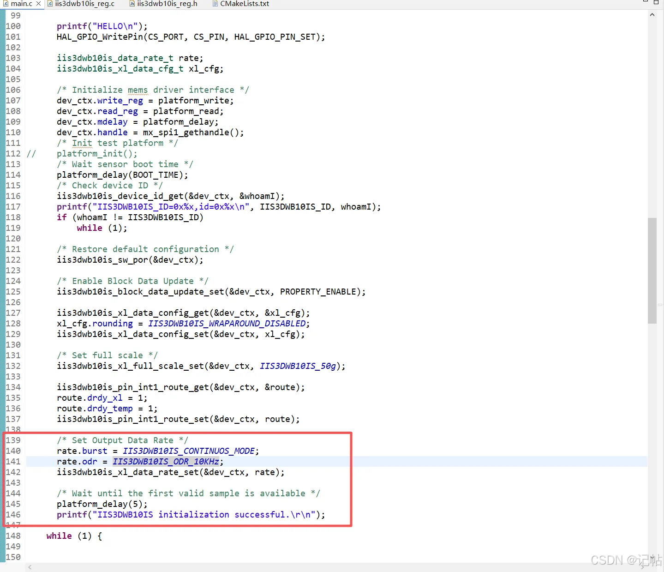Click the IIS3DWB10IS_50g constant

click(x=298, y=366)
